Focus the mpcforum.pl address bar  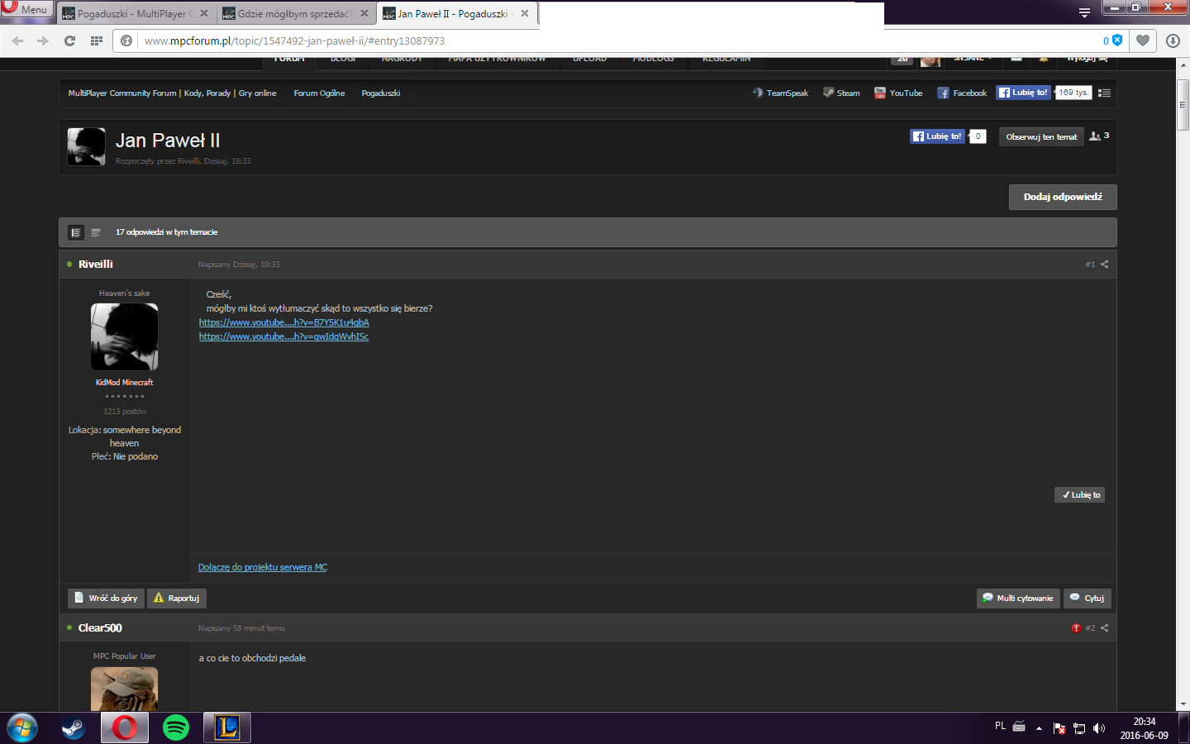point(620,41)
